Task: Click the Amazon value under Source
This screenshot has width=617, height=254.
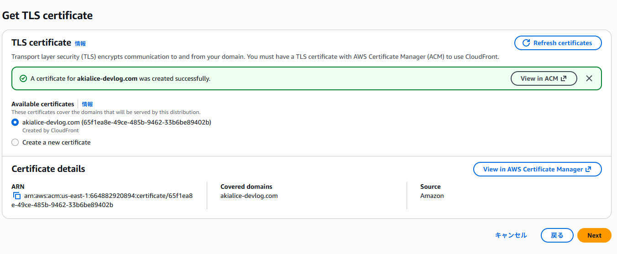Action: pyautogui.click(x=432, y=196)
